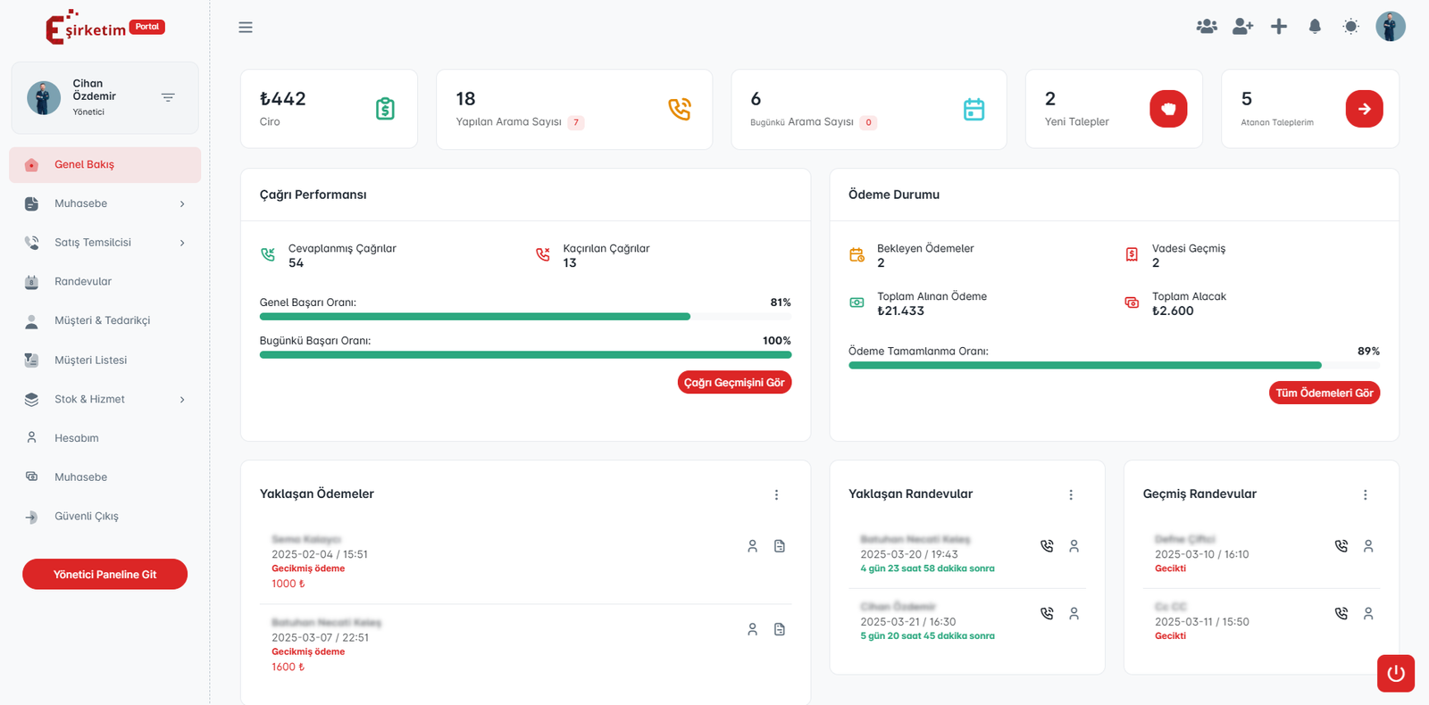Click the red arrow on Atanan Taleplerim
The width and height of the screenshot is (1429, 705).
pyautogui.click(x=1364, y=109)
